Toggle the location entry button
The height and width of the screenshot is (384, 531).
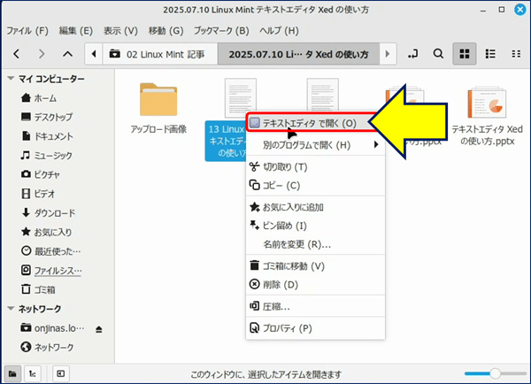[412, 54]
